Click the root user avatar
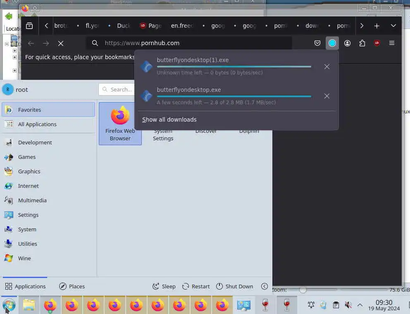The width and height of the screenshot is (410, 314). (8, 90)
